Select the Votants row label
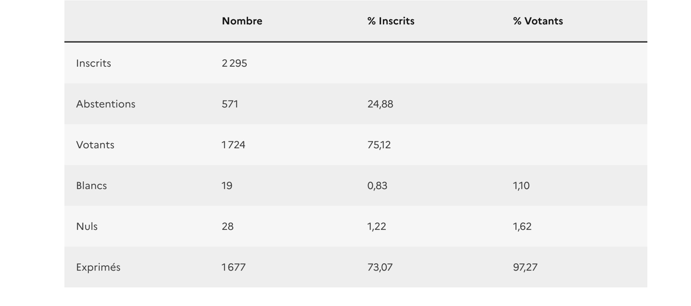 95,145
